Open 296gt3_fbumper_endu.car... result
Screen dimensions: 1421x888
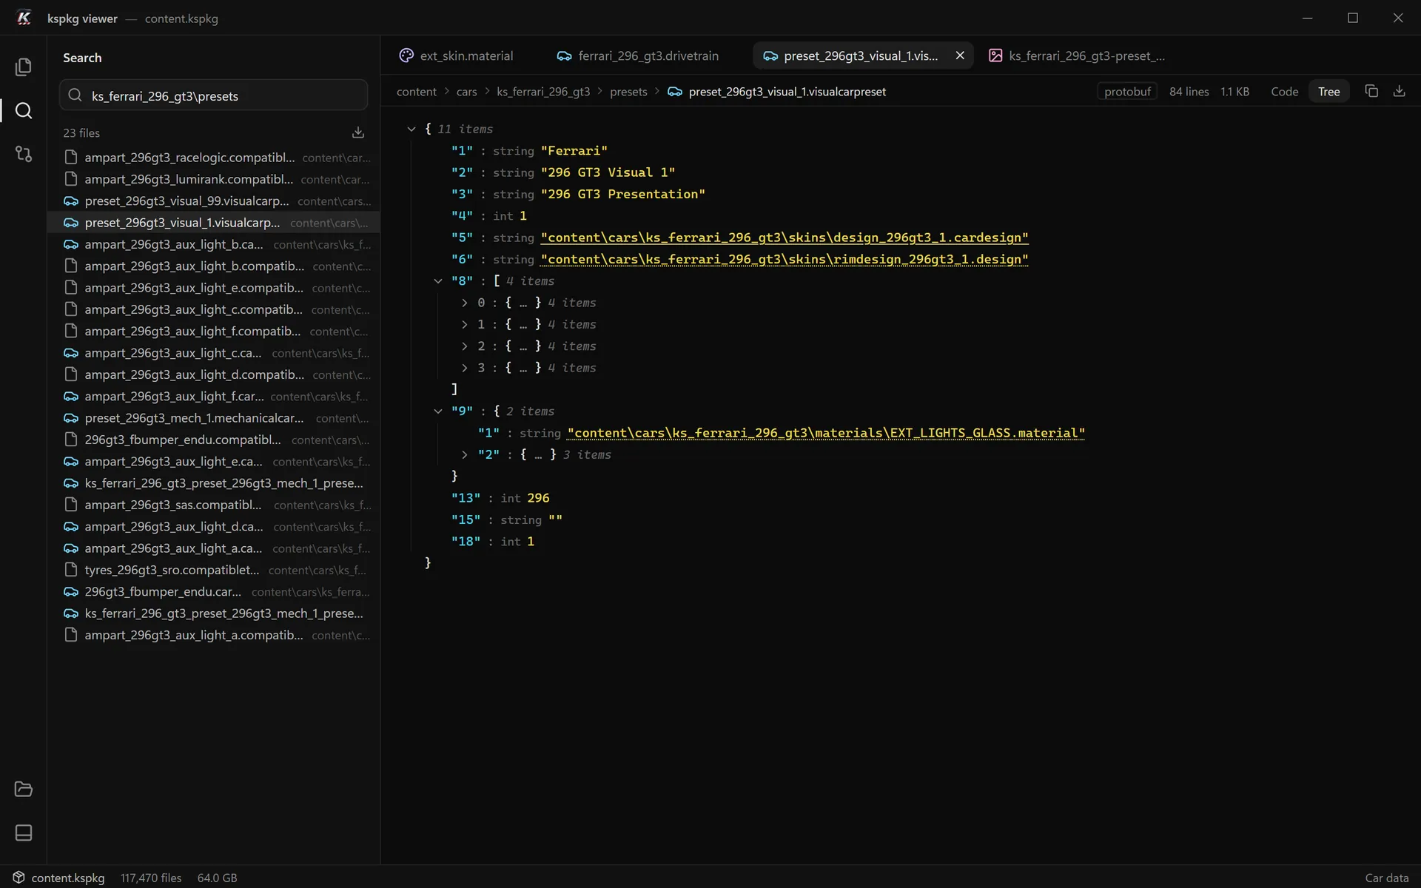point(213,592)
